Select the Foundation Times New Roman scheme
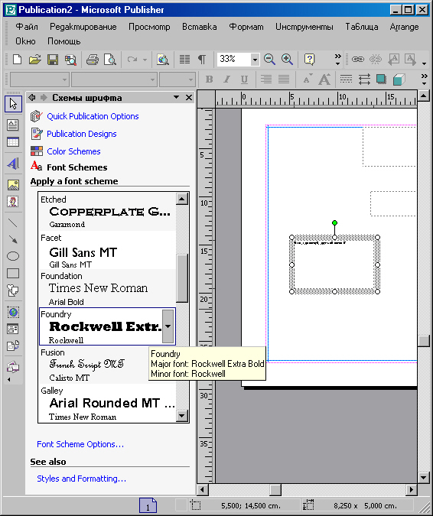The width and height of the screenshot is (433, 516). click(107, 288)
